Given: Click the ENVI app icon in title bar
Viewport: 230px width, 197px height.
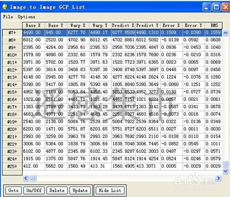Looking at the screenshot, I should [5, 7].
